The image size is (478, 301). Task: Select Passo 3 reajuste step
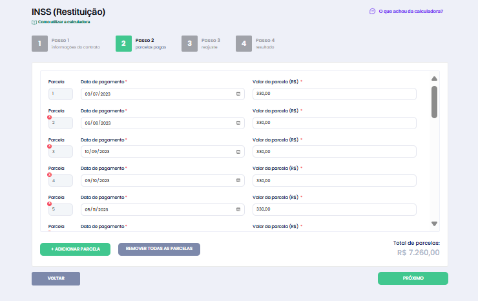click(x=189, y=44)
